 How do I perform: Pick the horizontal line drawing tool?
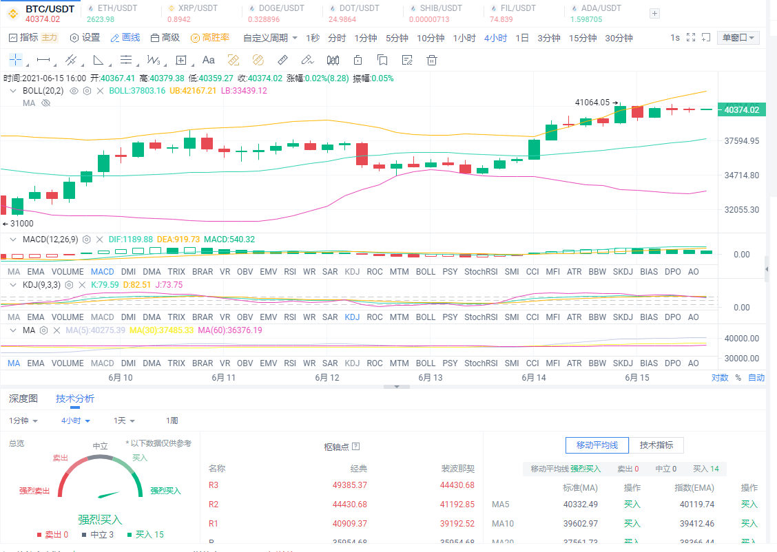43,60
